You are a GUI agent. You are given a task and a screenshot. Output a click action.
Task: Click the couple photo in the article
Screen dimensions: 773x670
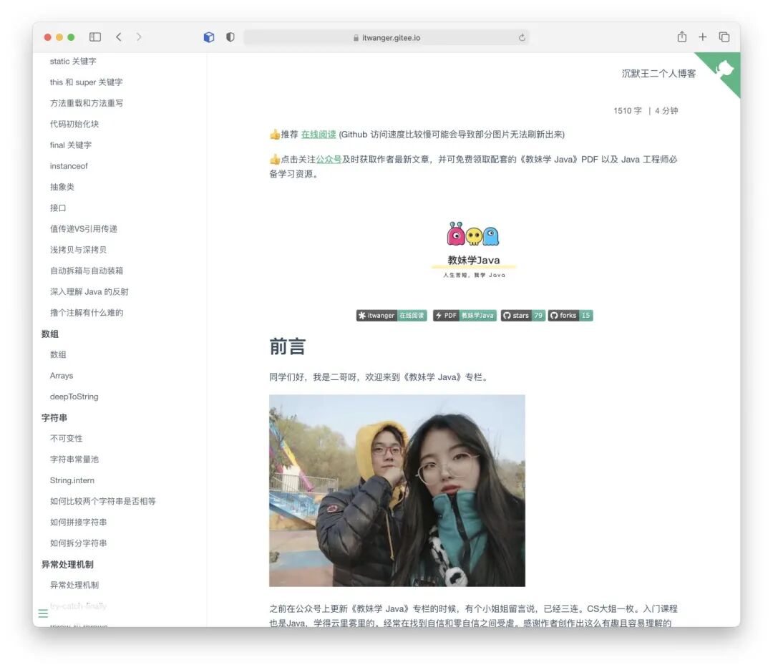[x=397, y=490]
